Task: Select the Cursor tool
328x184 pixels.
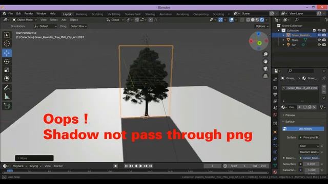Action: (x=7, y=43)
